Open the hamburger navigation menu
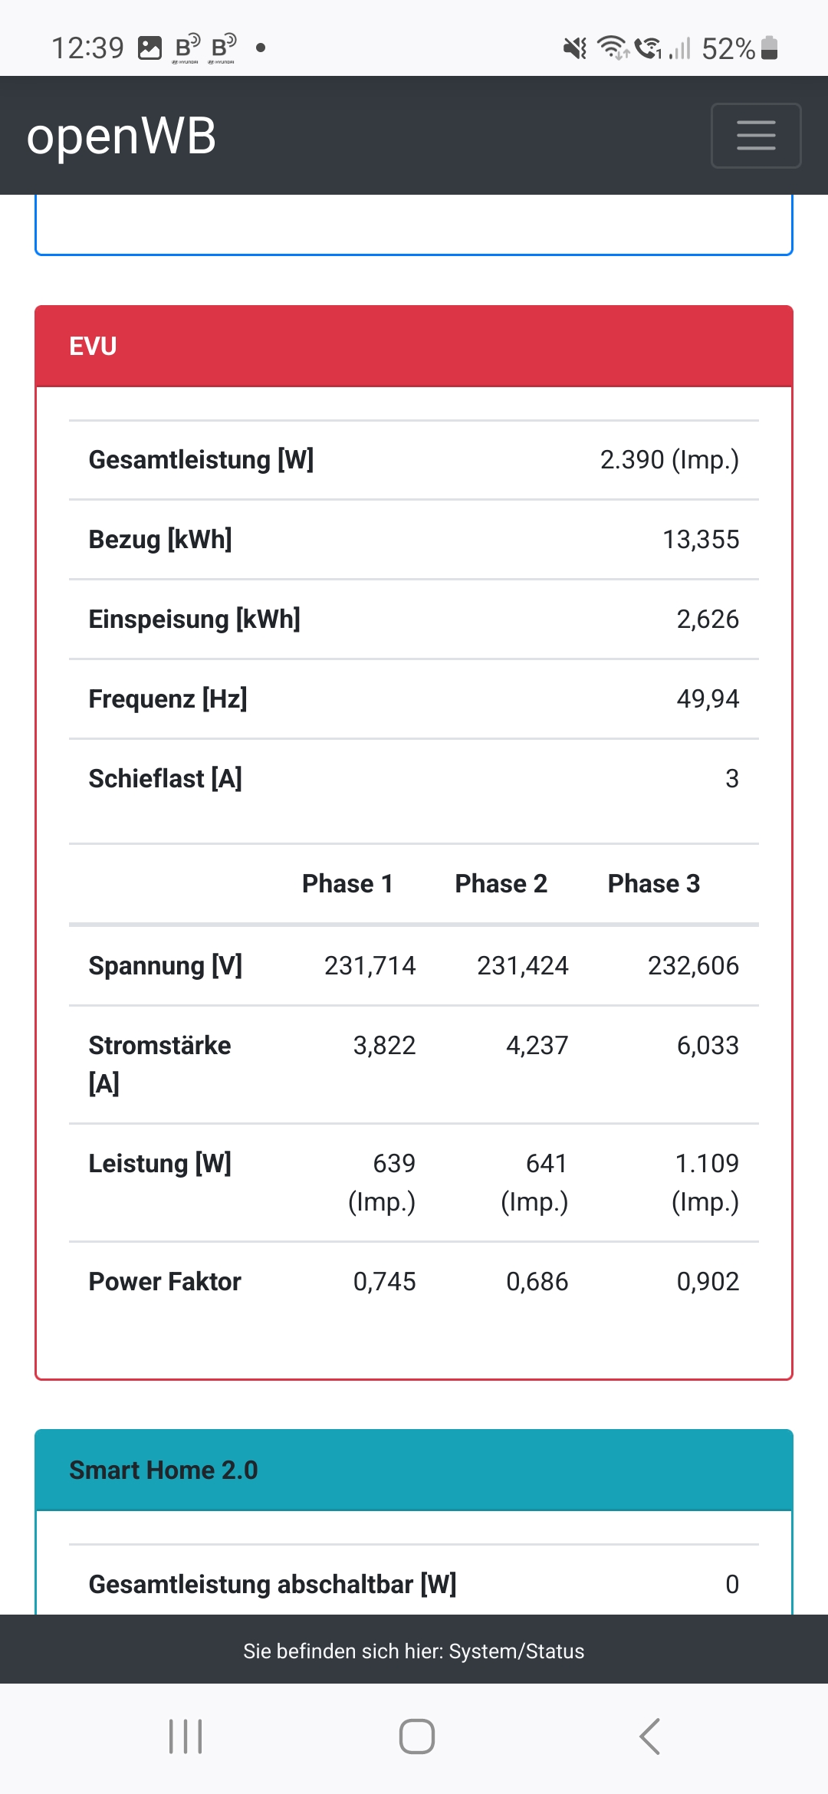This screenshot has width=828, height=1794. tap(756, 136)
